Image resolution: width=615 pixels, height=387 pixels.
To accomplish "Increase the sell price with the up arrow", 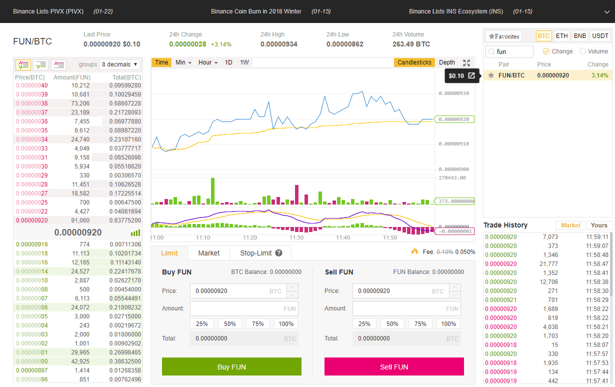I will point(455,287).
